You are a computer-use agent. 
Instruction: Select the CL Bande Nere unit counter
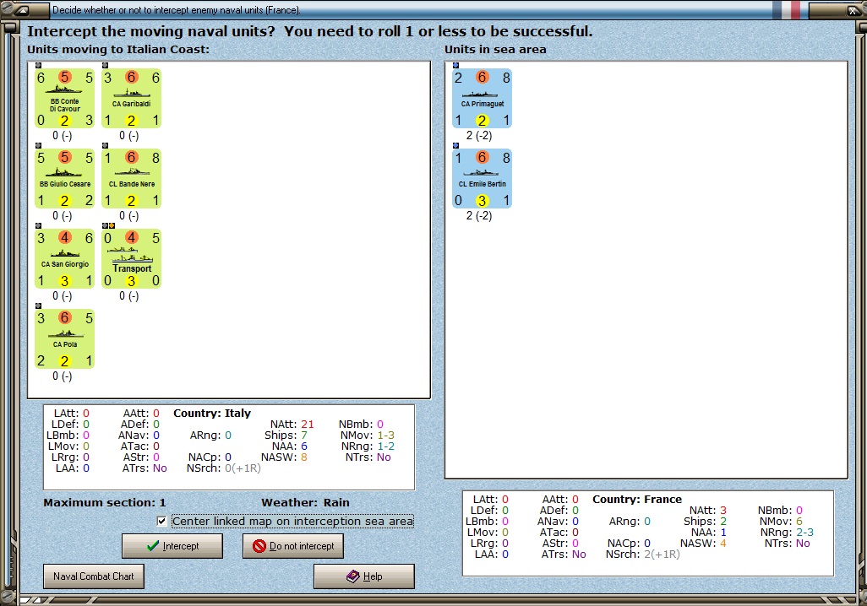click(x=131, y=178)
